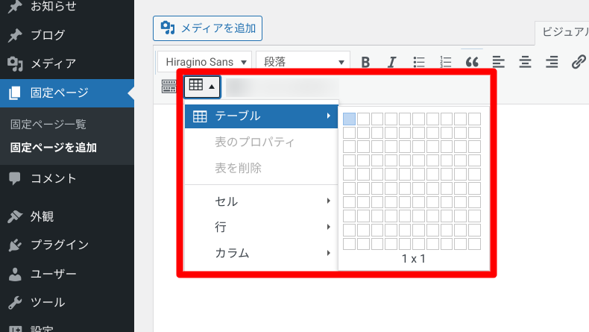Click the 1 x 1 size label
589x332 pixels.
point(414,259)
